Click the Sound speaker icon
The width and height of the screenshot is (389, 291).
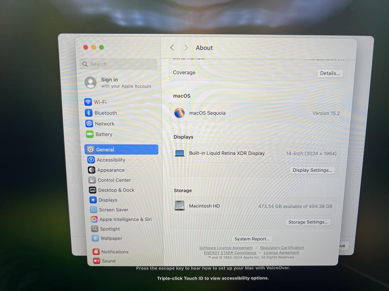pyautogui.click(x=97, y=261)
